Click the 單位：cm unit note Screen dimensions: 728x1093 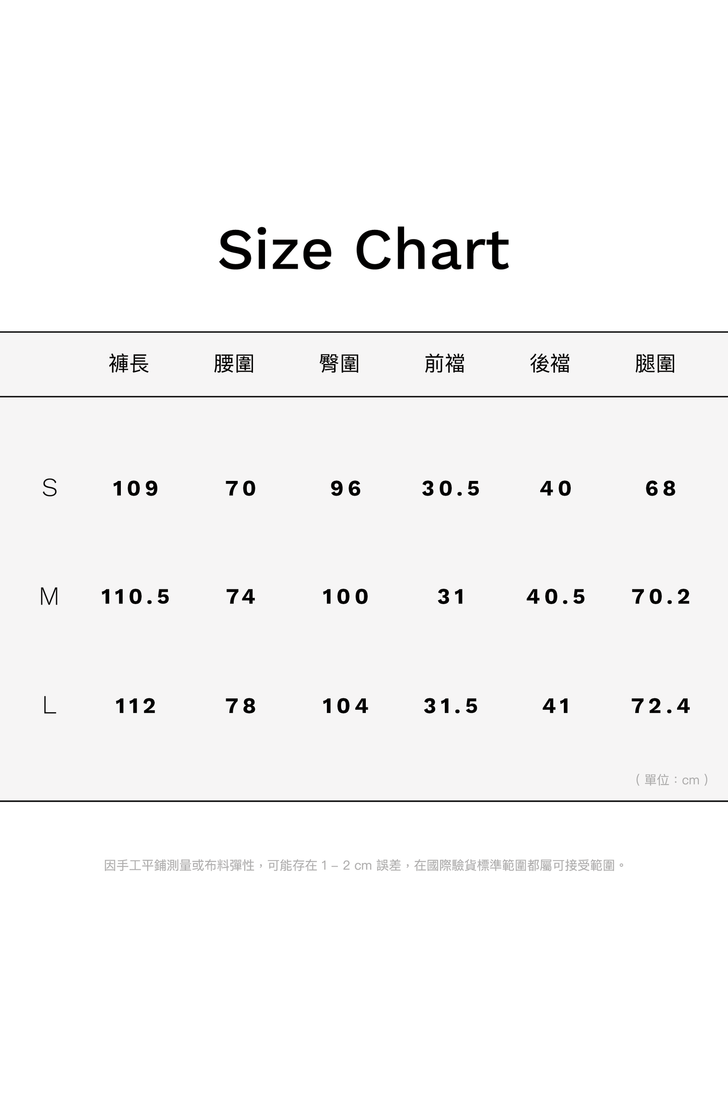(672, 780)
